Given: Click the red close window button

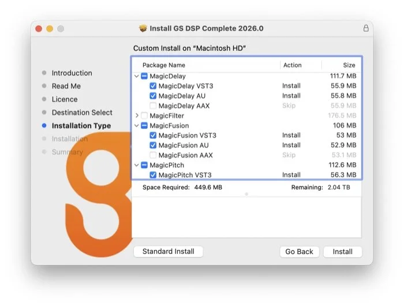Looking at the screenshot, I should click(39, 29).
